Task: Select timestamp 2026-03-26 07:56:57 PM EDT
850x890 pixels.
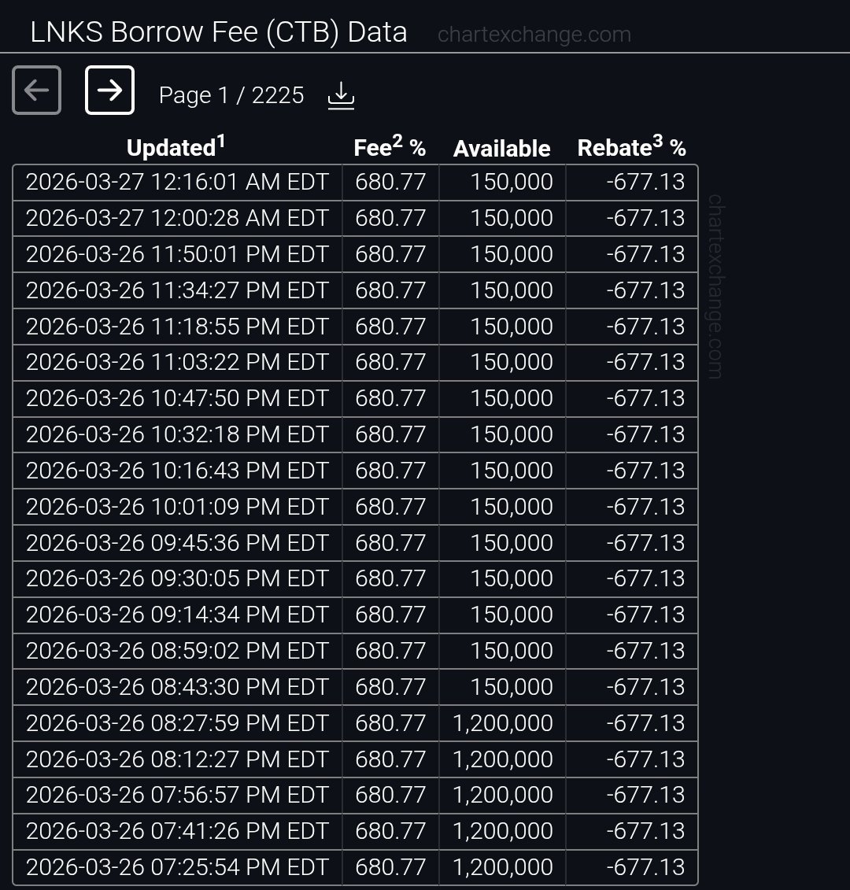Action: click(x=177, y=795)
